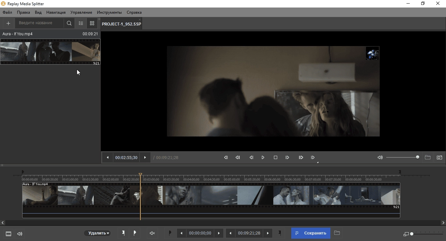Open the Навигация menu
Viewport: 446px width, 241px height.
point(56,12)
